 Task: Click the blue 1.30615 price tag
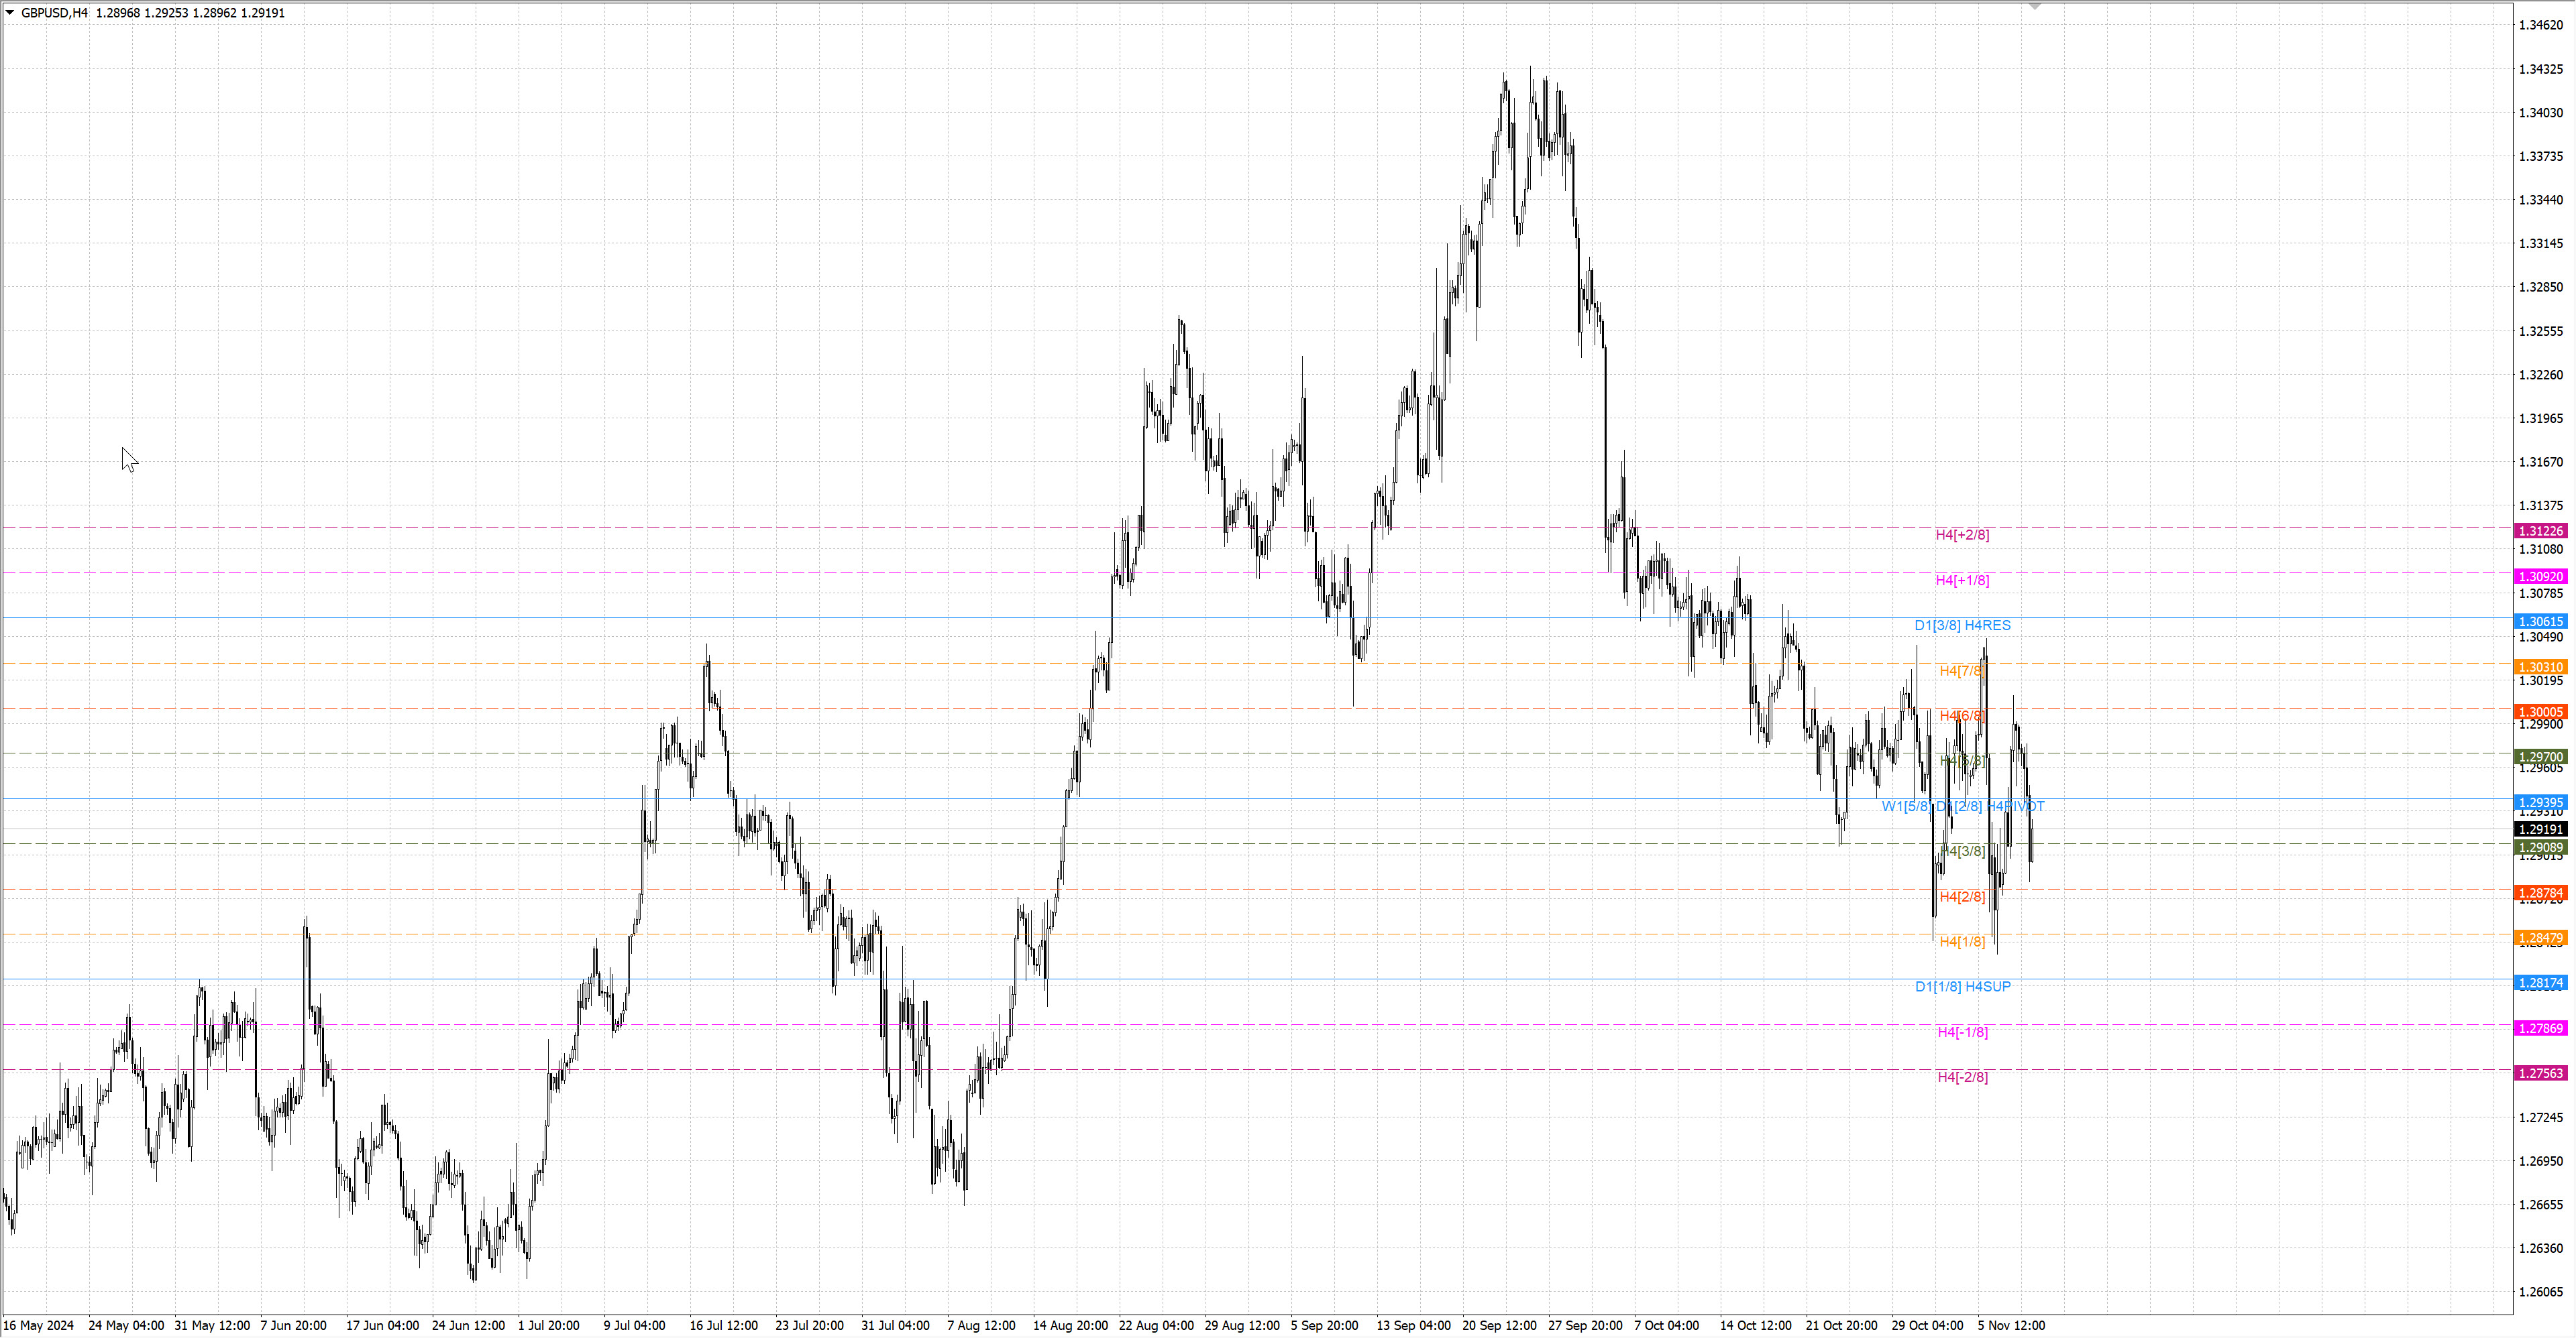click(2540, 621)
